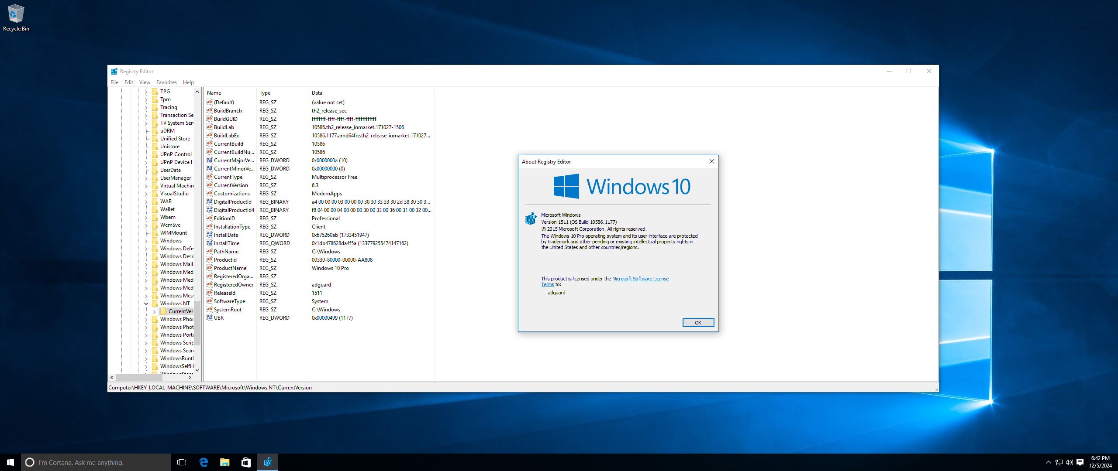Select the Unified Store tree key
Viewport: 1118px width, 471px height.
(175, 139)
